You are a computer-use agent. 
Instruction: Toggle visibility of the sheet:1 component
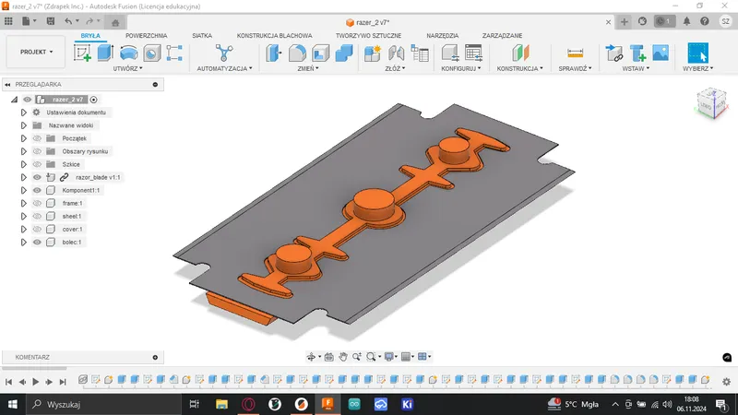point(38,216)
